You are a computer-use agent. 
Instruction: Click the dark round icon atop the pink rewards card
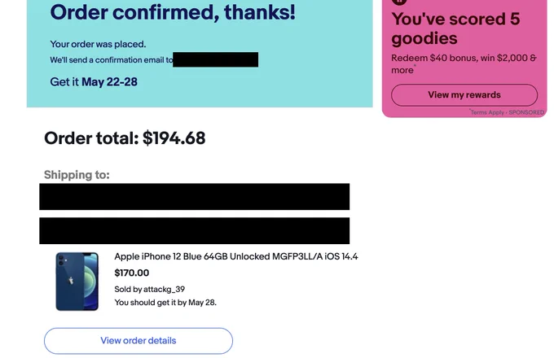click(399, 2)
